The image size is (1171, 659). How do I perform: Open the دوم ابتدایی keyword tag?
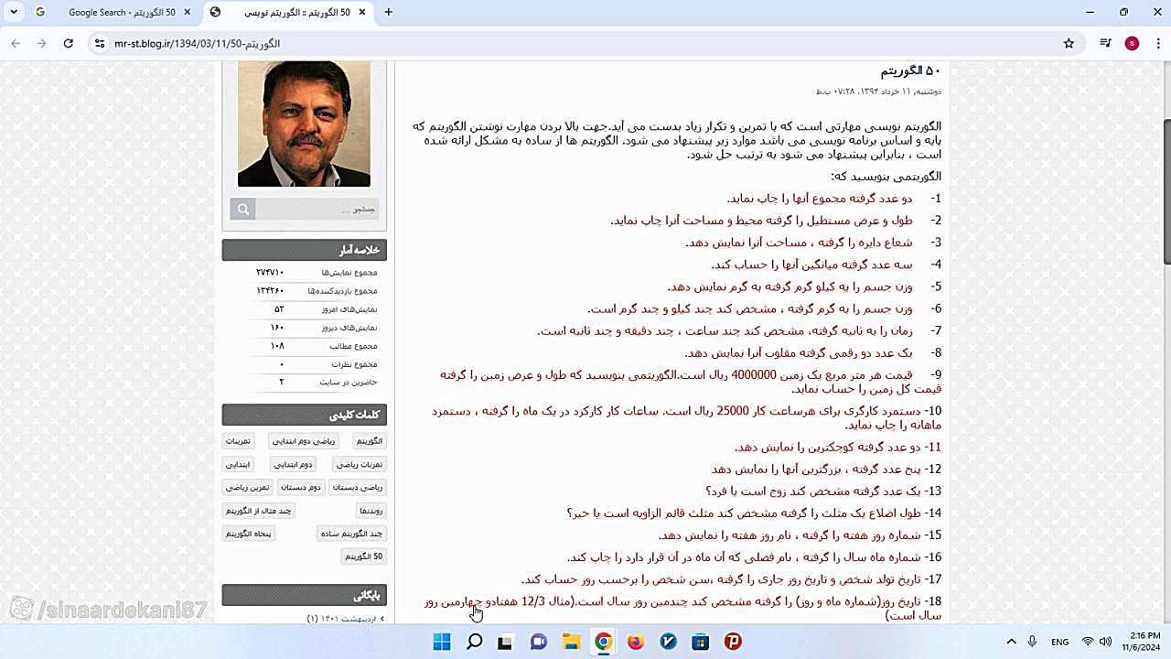tap(293, 465)
